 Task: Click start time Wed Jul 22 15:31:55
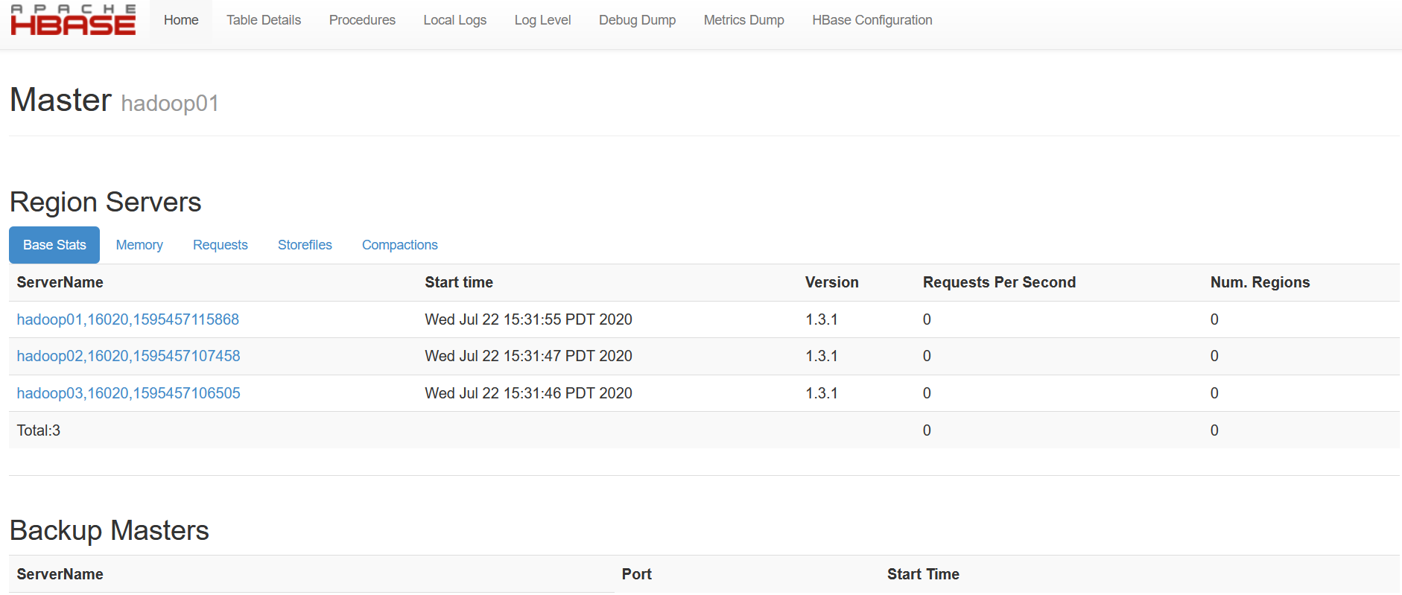528,319
